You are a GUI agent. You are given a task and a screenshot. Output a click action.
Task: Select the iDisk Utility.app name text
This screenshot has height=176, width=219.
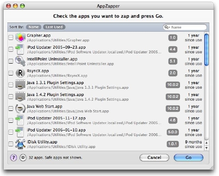[42, 142]
